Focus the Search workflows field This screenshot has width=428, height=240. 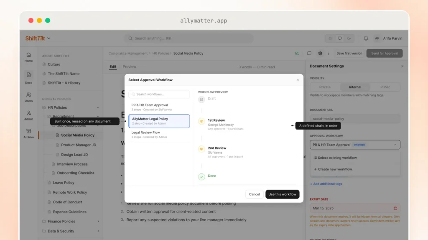coord(159,94)
